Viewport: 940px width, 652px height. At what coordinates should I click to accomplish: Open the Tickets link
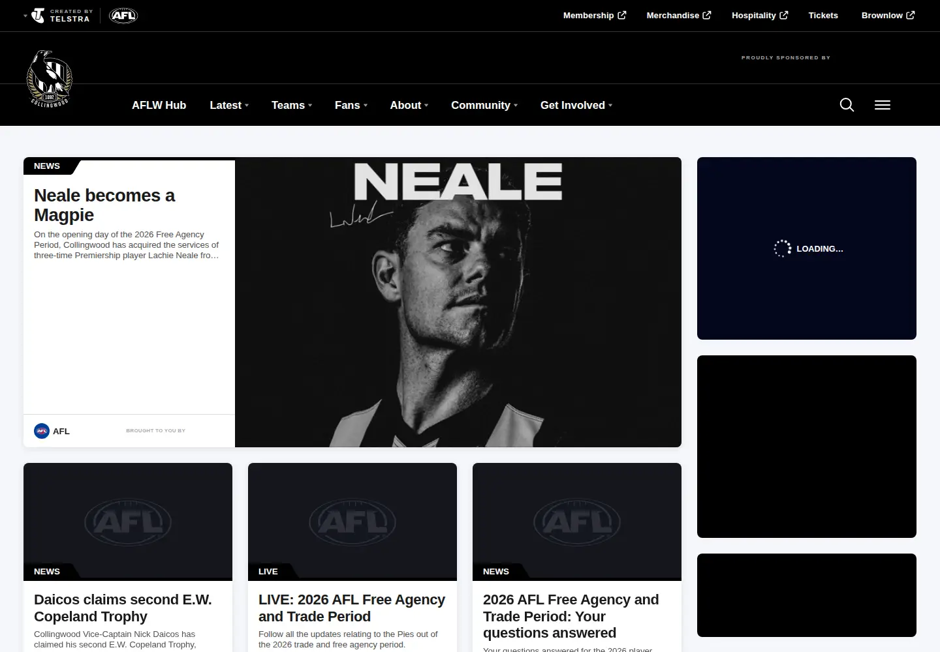tap(823, 15)
